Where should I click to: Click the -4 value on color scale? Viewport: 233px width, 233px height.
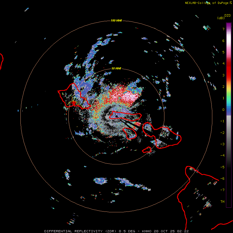tap(222, 156)
